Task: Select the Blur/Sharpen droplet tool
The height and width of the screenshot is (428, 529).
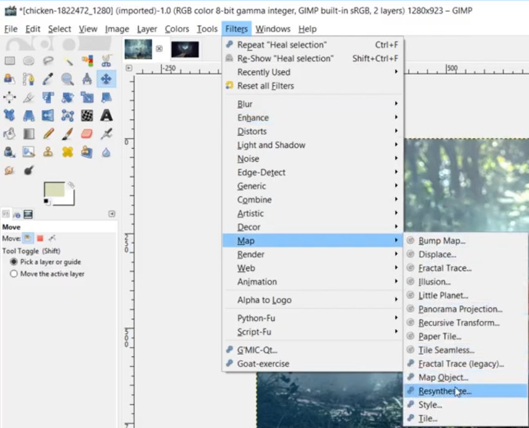Action: (x=106, y=152)
